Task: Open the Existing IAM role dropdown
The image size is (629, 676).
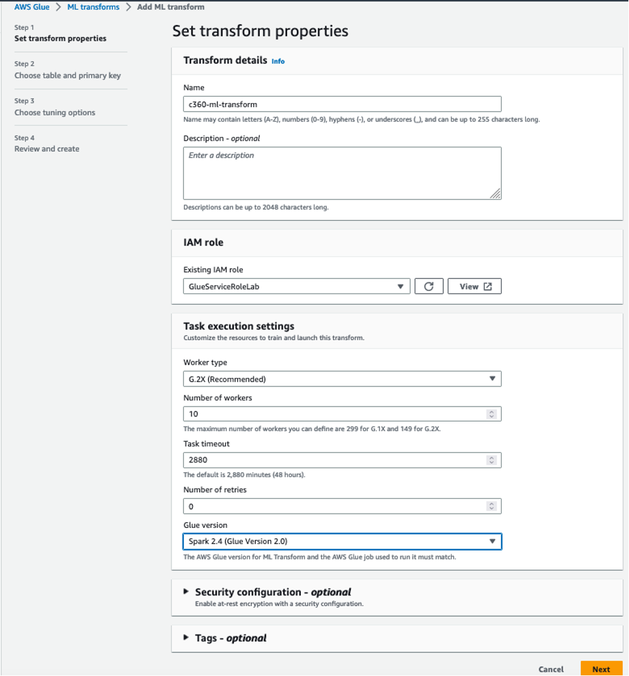Action: coord(297,286)
